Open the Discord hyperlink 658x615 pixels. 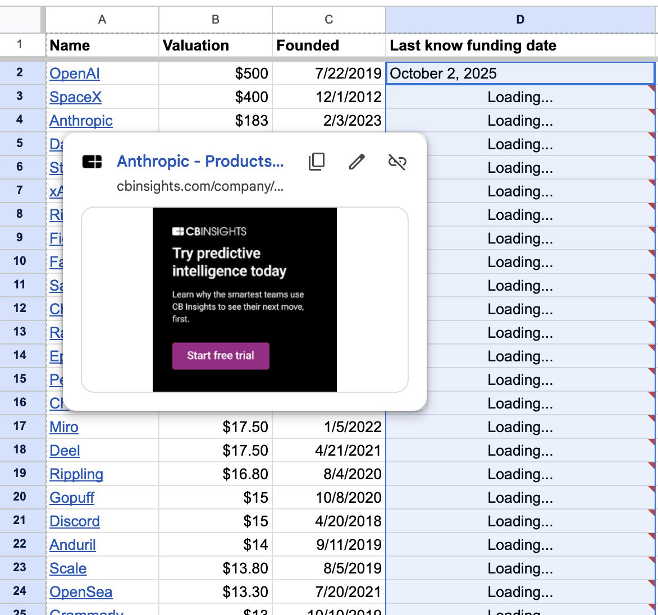click(x=75, y=521)
